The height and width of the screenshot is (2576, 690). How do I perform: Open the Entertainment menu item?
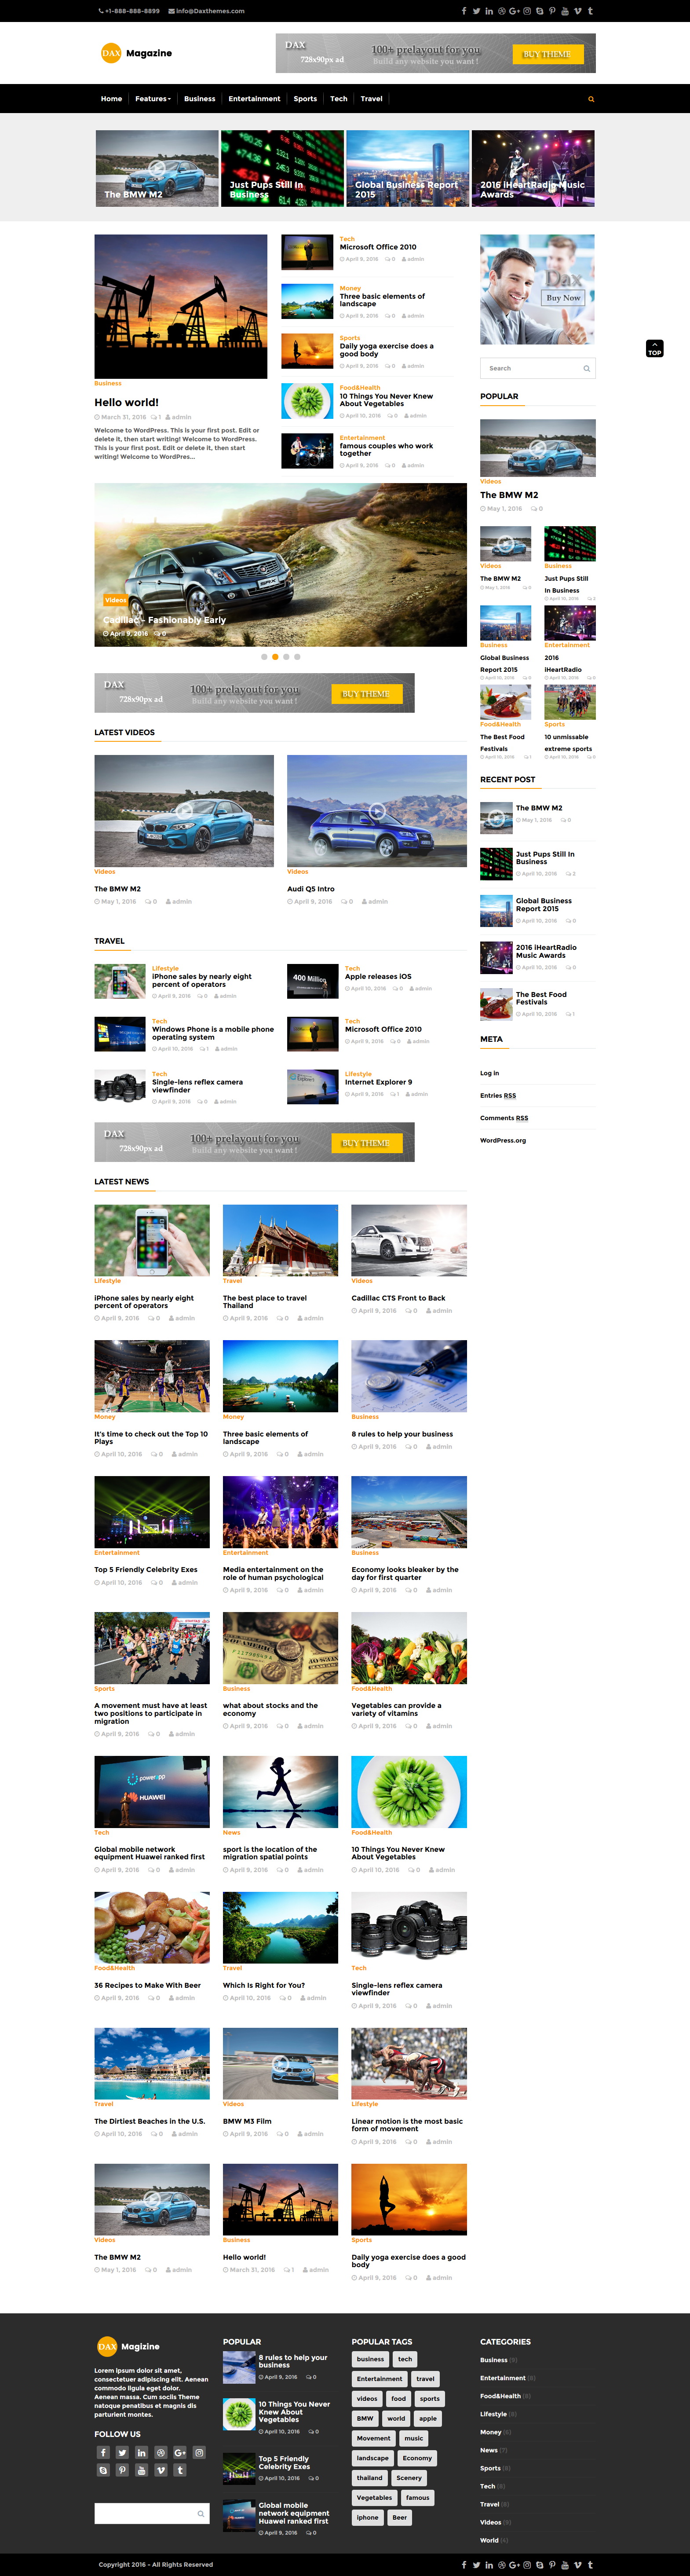pyautogui.click(x=254, y=99)
